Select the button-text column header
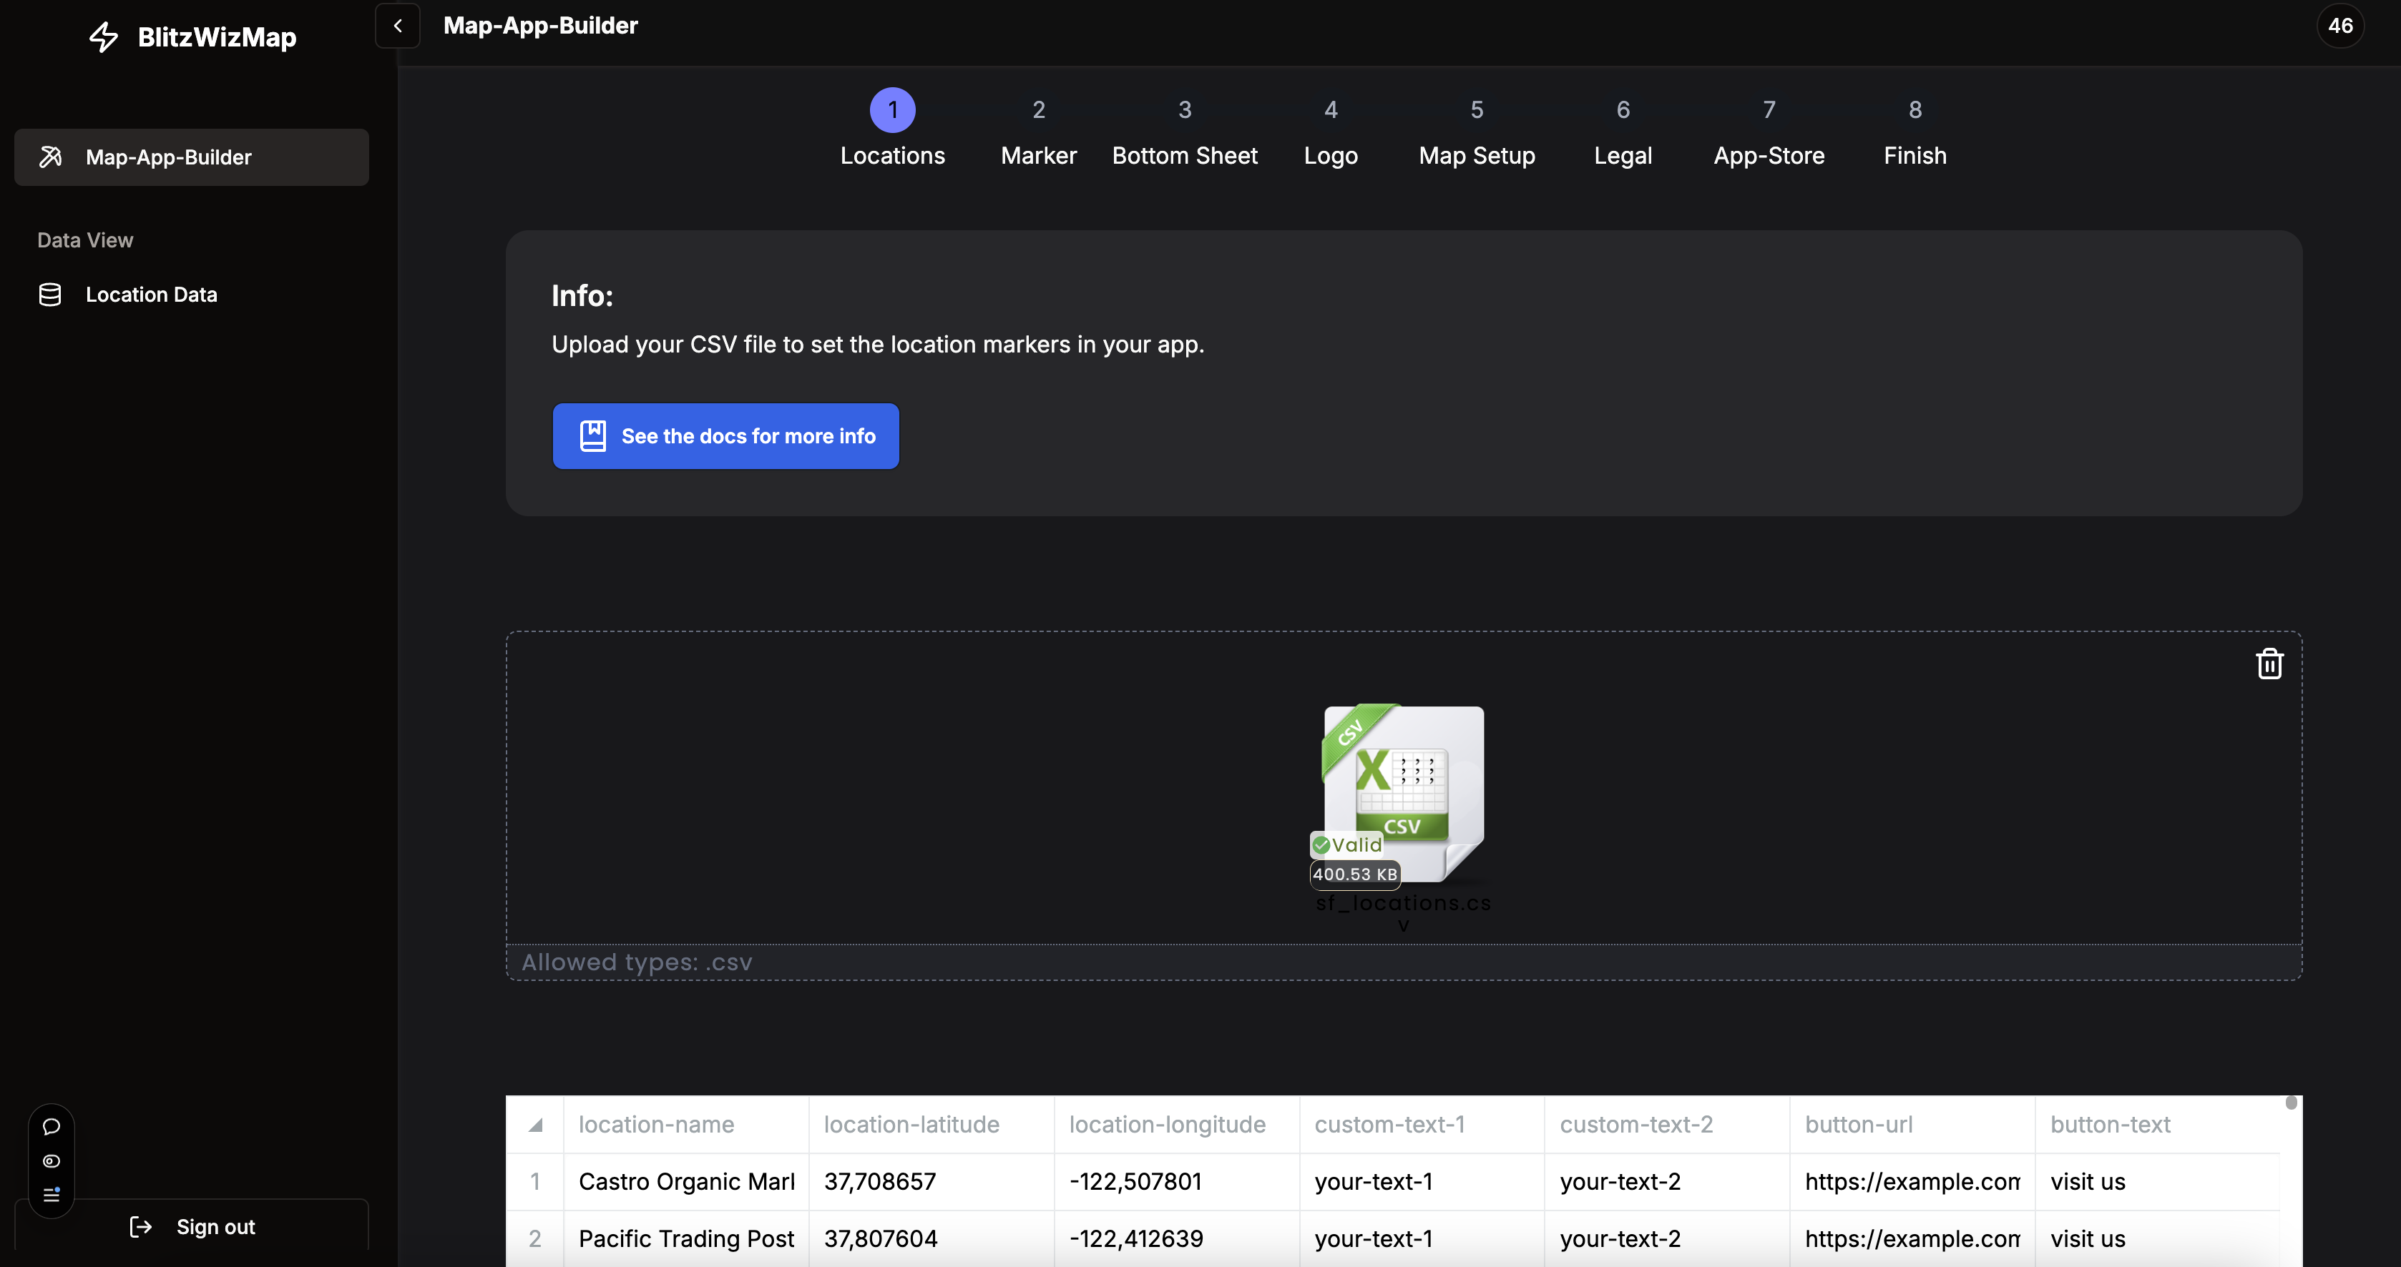2401x1267 pixels. click(x=2157, y=1125)
